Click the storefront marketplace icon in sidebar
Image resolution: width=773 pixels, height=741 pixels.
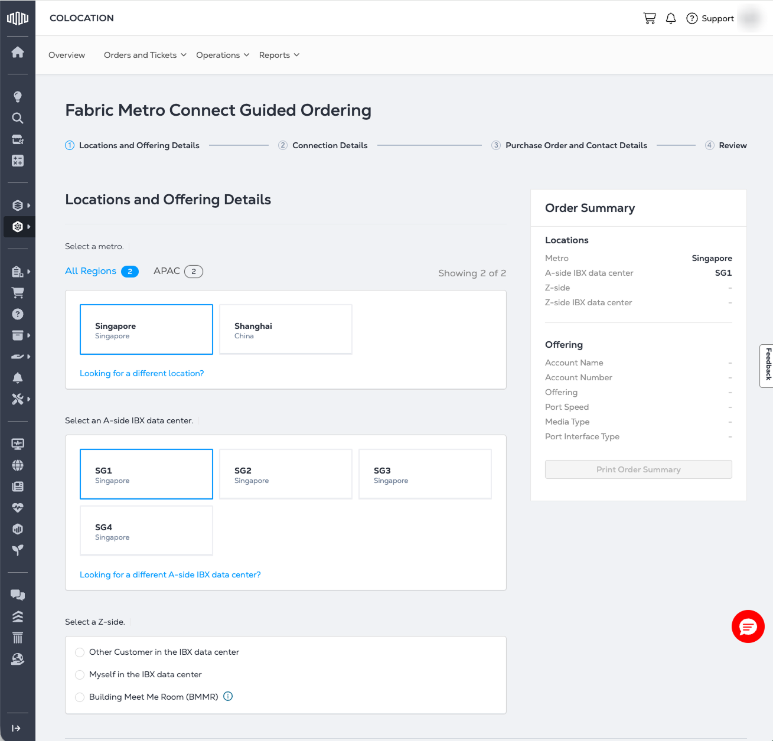(18, 139)
